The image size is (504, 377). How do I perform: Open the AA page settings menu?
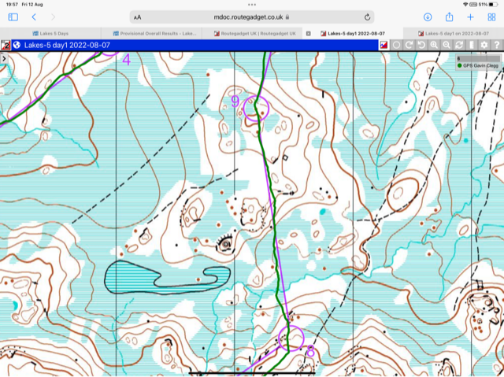(138, 17)
